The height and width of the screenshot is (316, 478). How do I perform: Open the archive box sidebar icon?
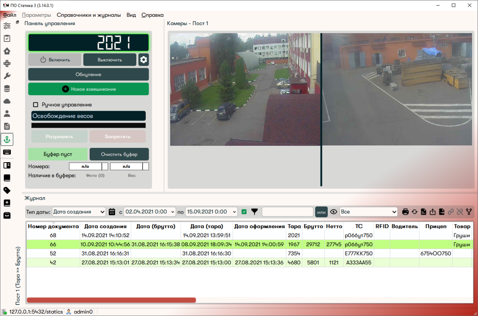(7, 216)
